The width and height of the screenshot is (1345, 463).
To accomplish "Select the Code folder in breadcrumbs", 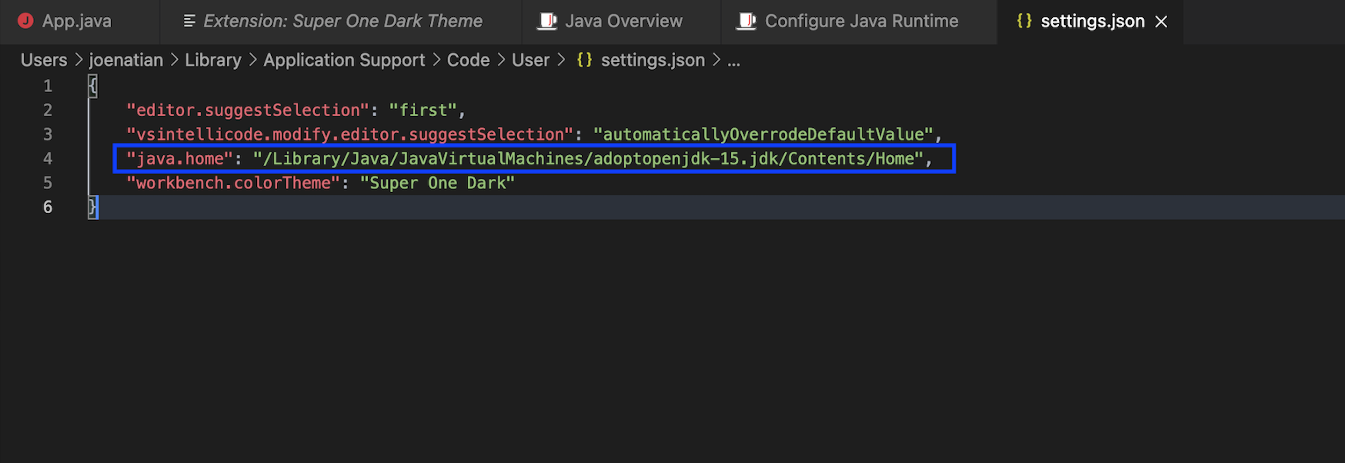I will click(468, 60).
